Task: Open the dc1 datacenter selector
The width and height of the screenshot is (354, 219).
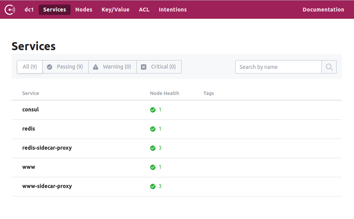Action: [x=29, y=10]
